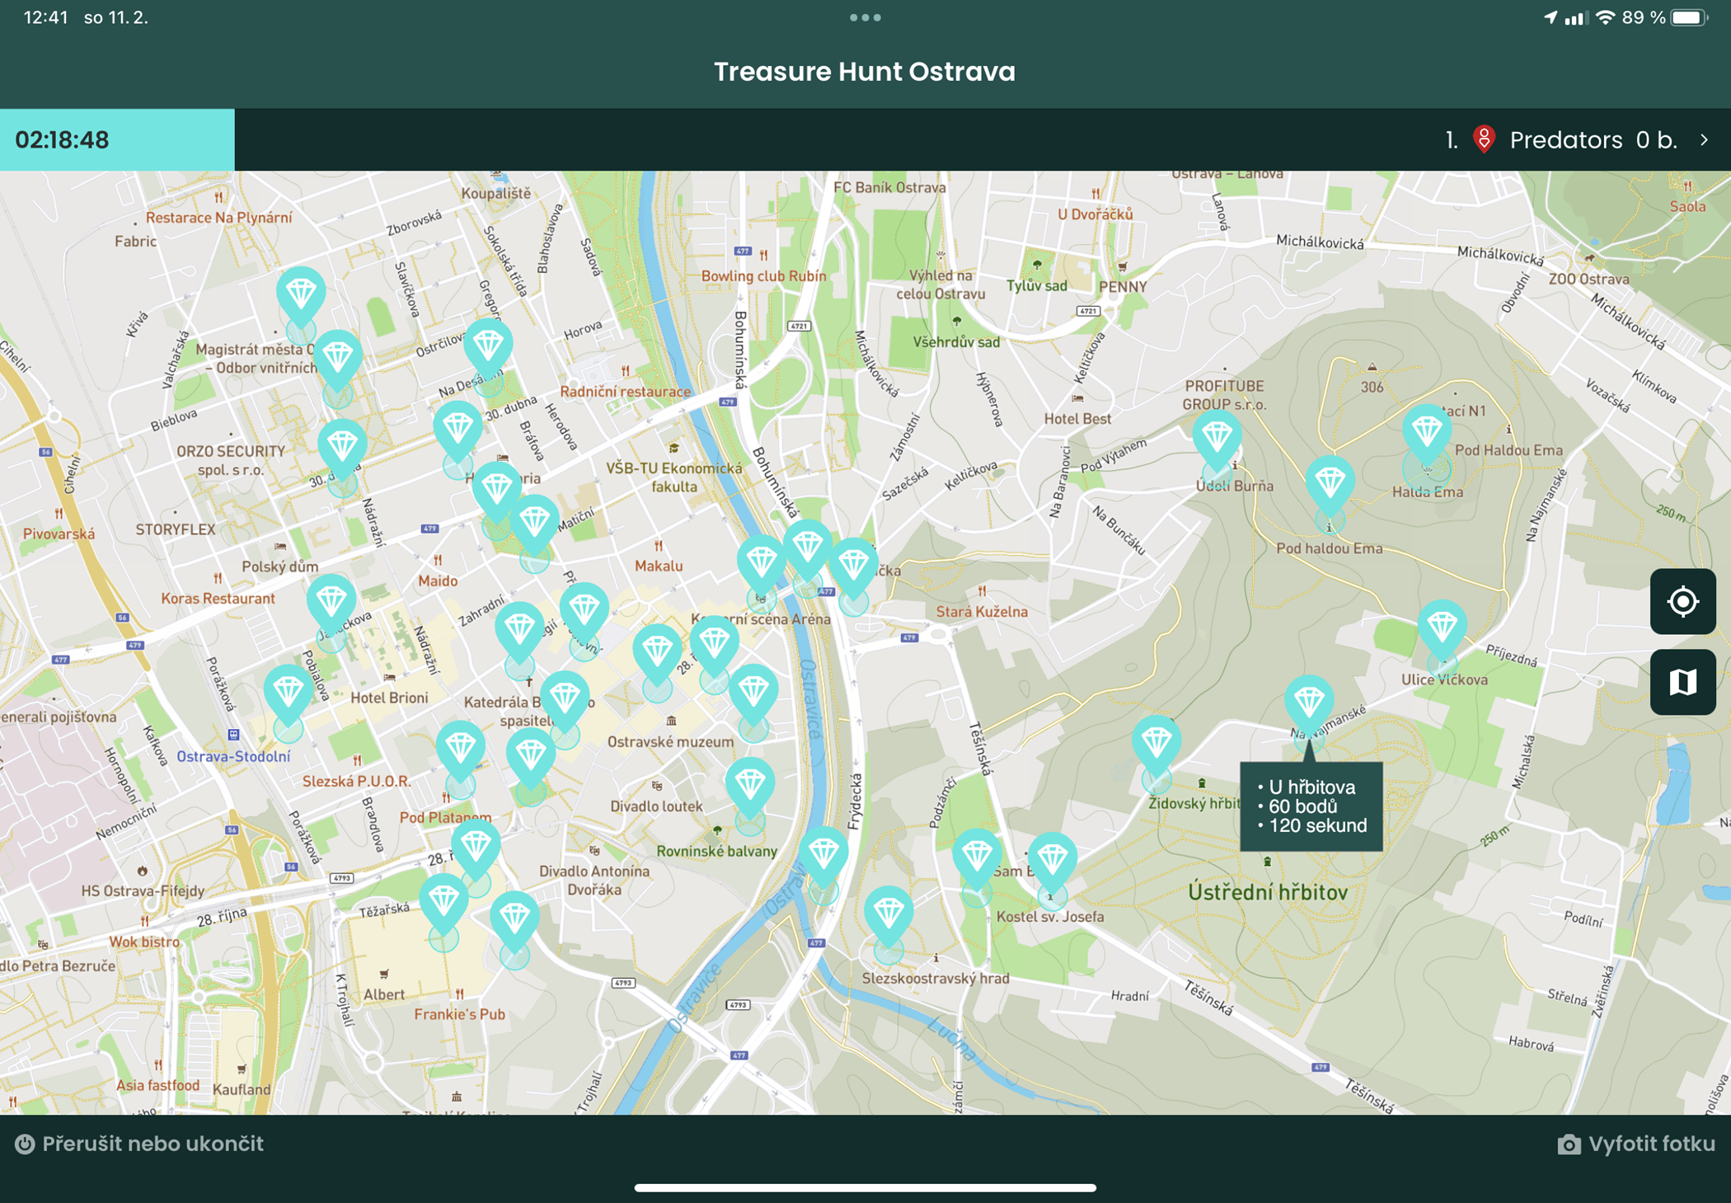
Task: Tap the ZOO Ostrava map label
Action: pyautogui.click(x=1588, y=279)
